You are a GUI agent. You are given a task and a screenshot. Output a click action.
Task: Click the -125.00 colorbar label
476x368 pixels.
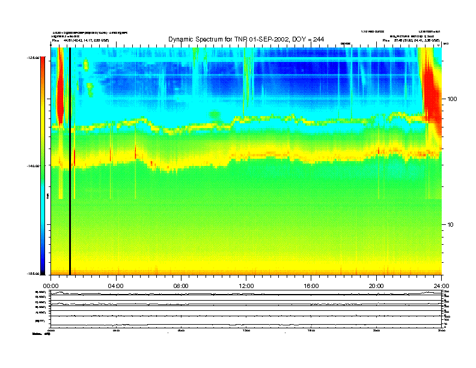click(x=33, y=57)
